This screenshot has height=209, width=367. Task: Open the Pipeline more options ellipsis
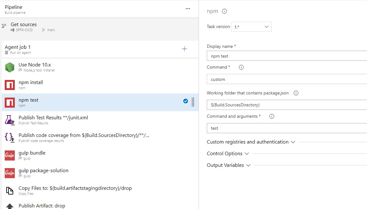pyautogui.click(x=188, y=9)
